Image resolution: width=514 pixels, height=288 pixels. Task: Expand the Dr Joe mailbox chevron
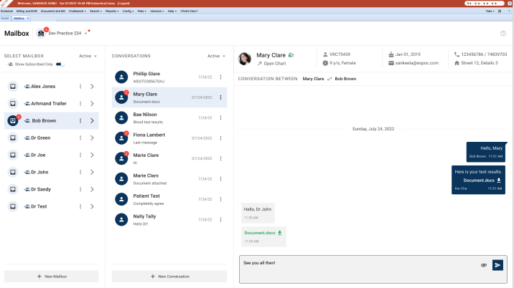point(92,155)
